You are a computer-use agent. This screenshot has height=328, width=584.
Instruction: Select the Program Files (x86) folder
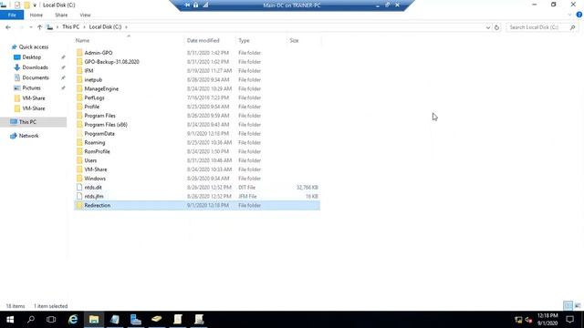tap(106, 125)
